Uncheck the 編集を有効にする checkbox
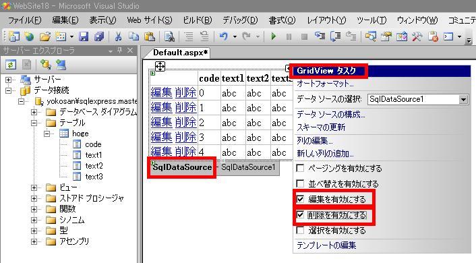 (300, 199)
